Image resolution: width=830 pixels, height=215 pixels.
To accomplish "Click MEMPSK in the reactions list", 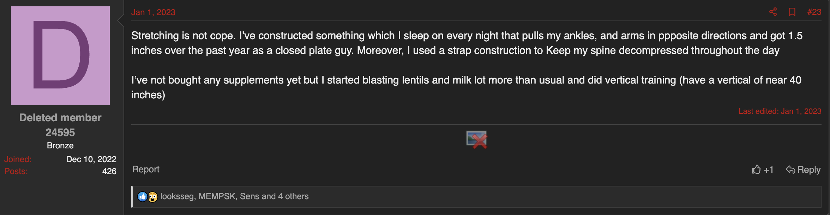I will point(217,197).
